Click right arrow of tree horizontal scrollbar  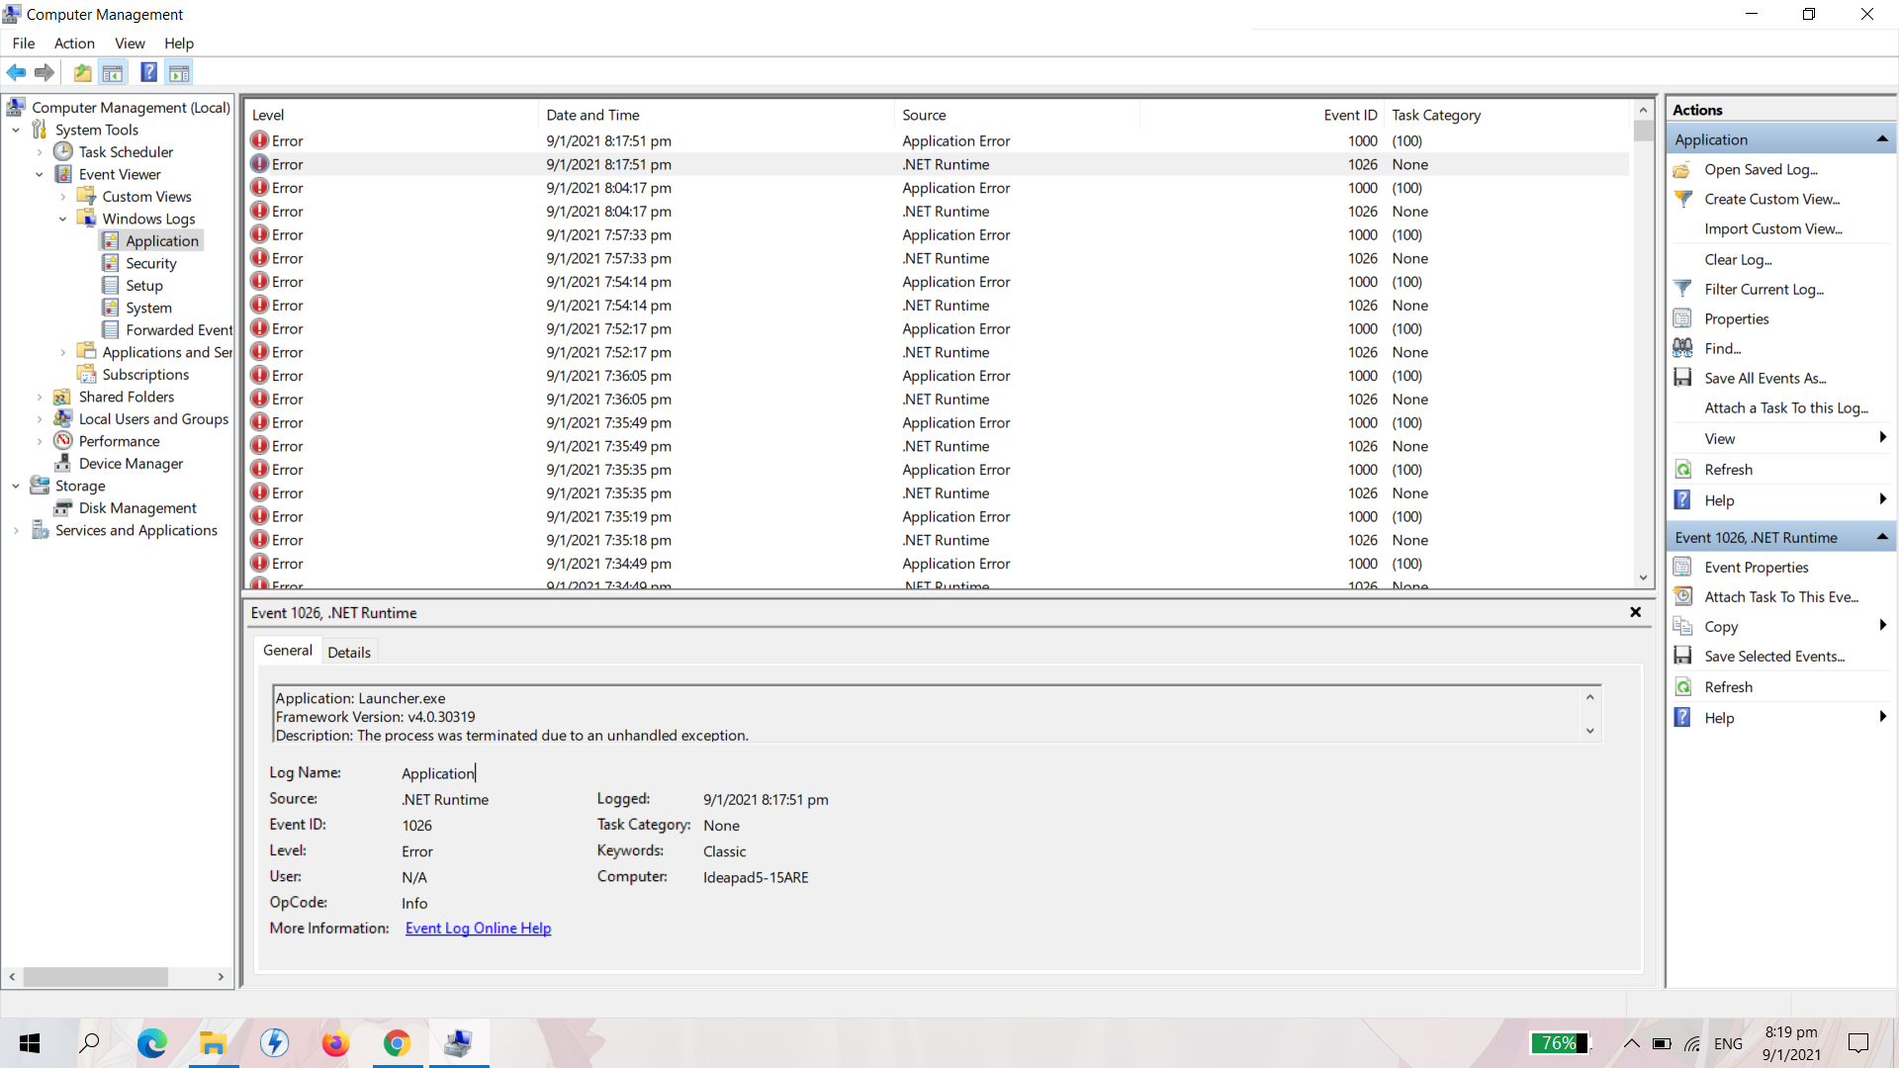[x=221, y=977]
